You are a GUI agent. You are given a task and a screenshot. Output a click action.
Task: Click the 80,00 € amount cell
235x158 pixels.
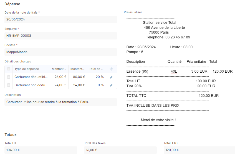pyautogui.click(x=78, y=77)
